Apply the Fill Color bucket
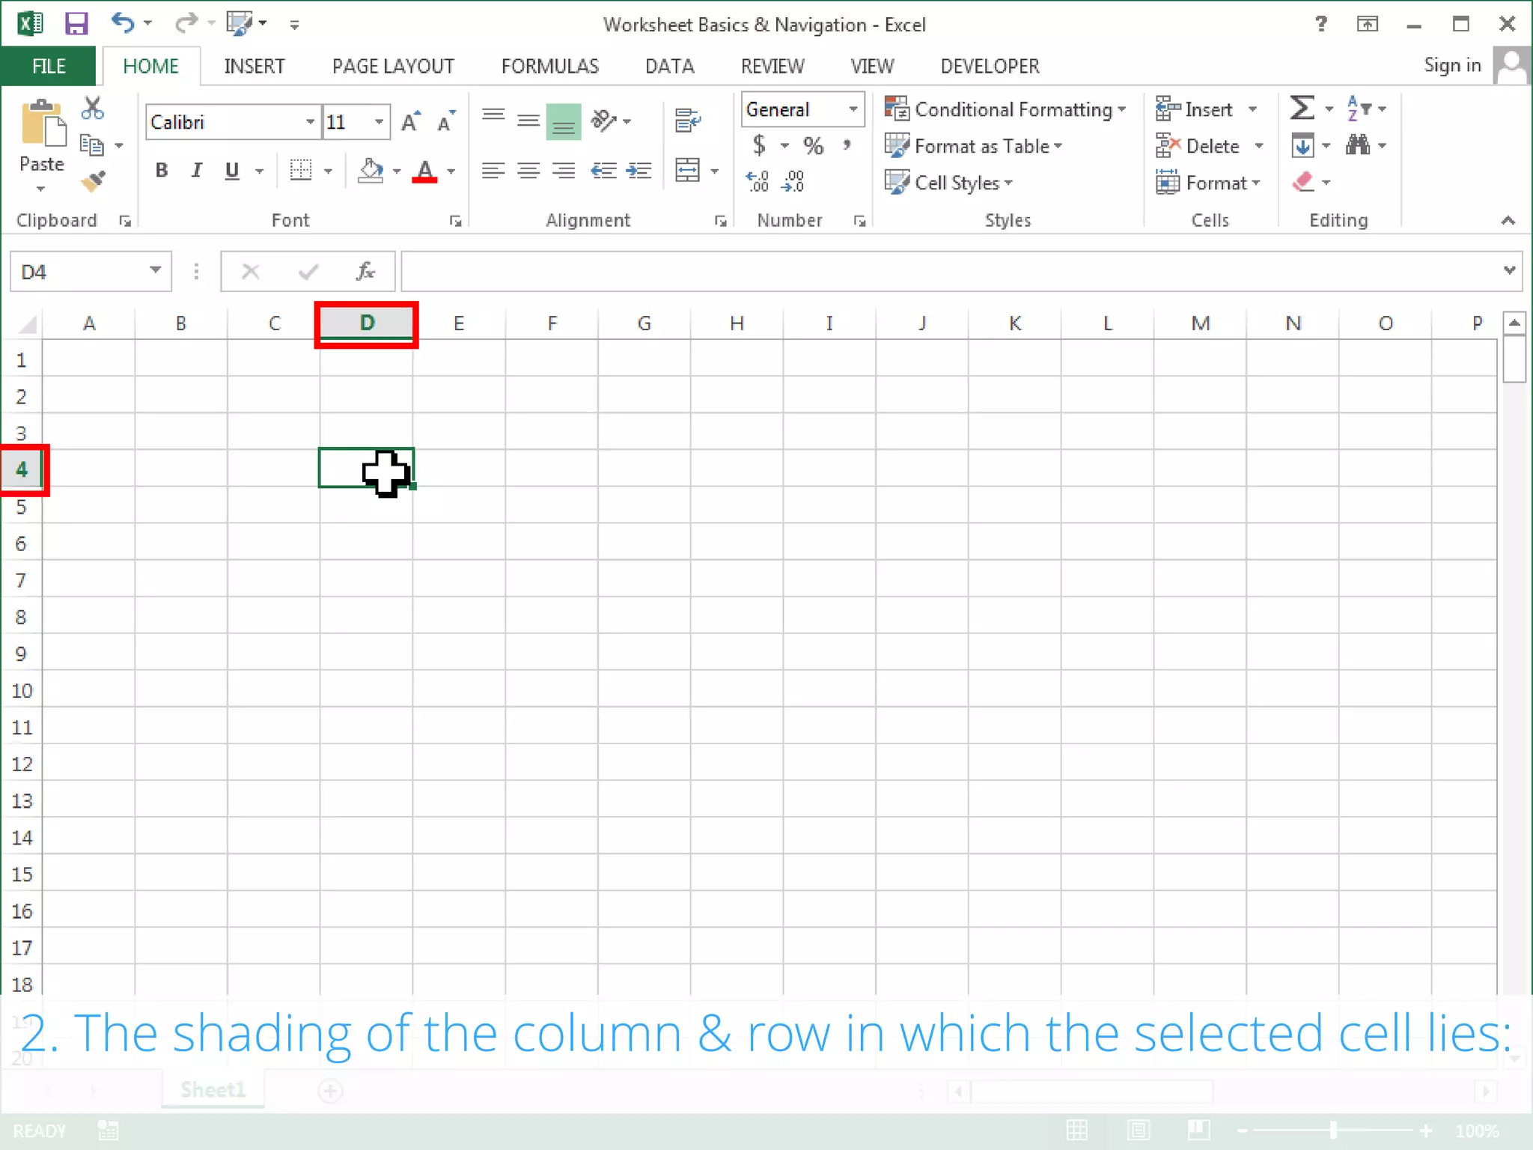Viewport: 1533px width, 1150px height. pyautogui.click(x=371, y=171)
